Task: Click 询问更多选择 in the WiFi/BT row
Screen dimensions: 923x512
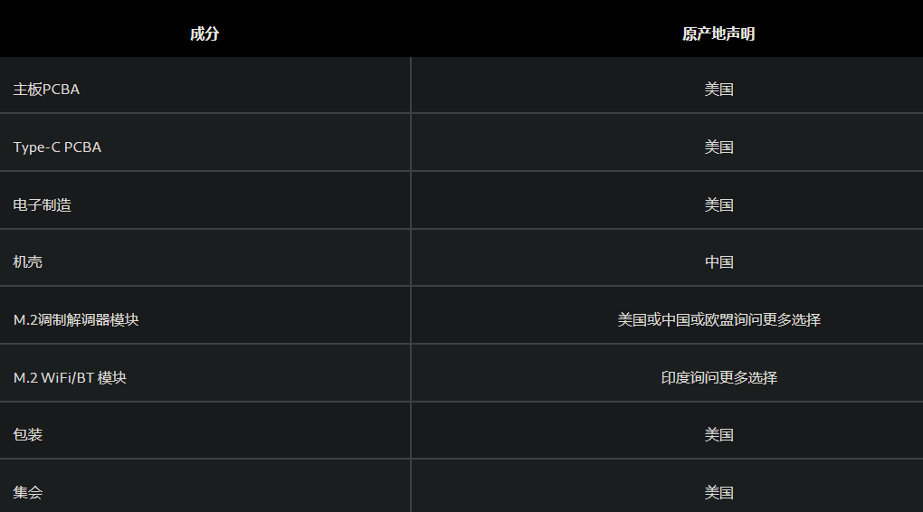Action: 734,377
